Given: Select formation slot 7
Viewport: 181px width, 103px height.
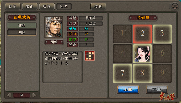Looking at the screenshot, I should [x=123, y=73].
